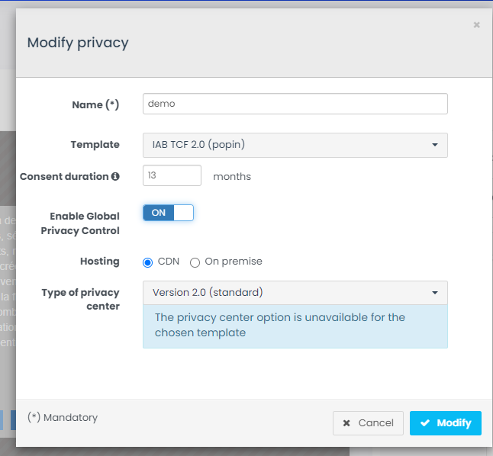493x456 pixels.
Task: Click the checkmark icon on Modify
Action: pos(424,423)
